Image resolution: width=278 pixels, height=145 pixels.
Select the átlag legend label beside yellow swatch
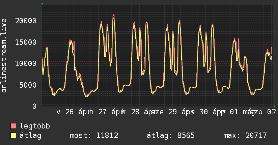click(x=30, y=136)
